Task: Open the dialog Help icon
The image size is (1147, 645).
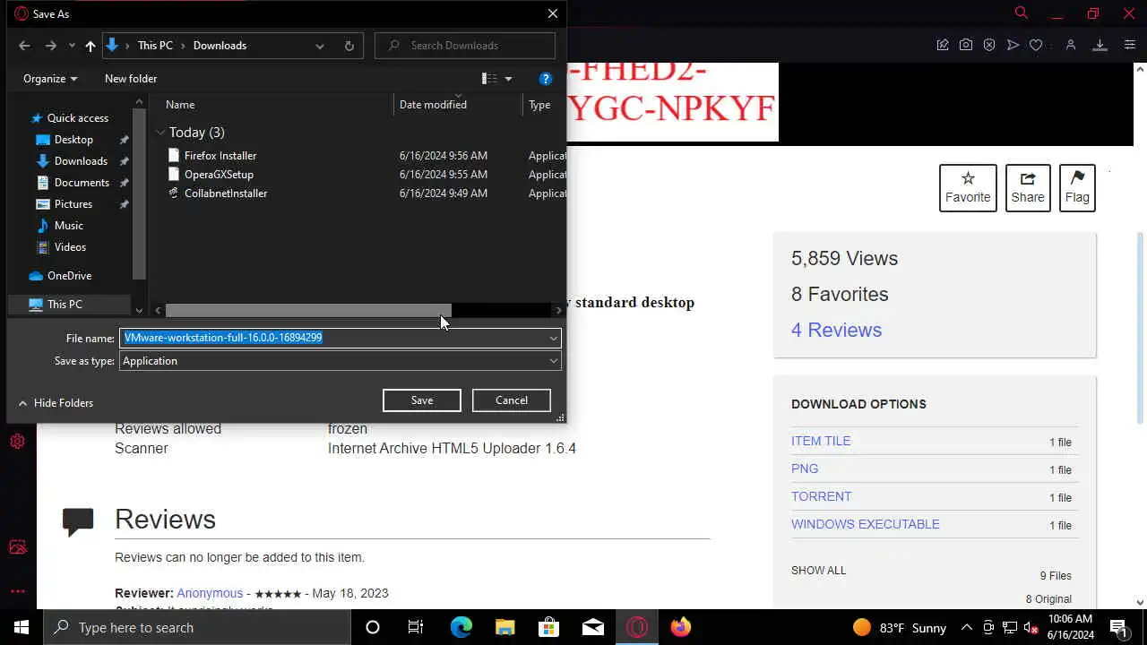Action: 545,79
